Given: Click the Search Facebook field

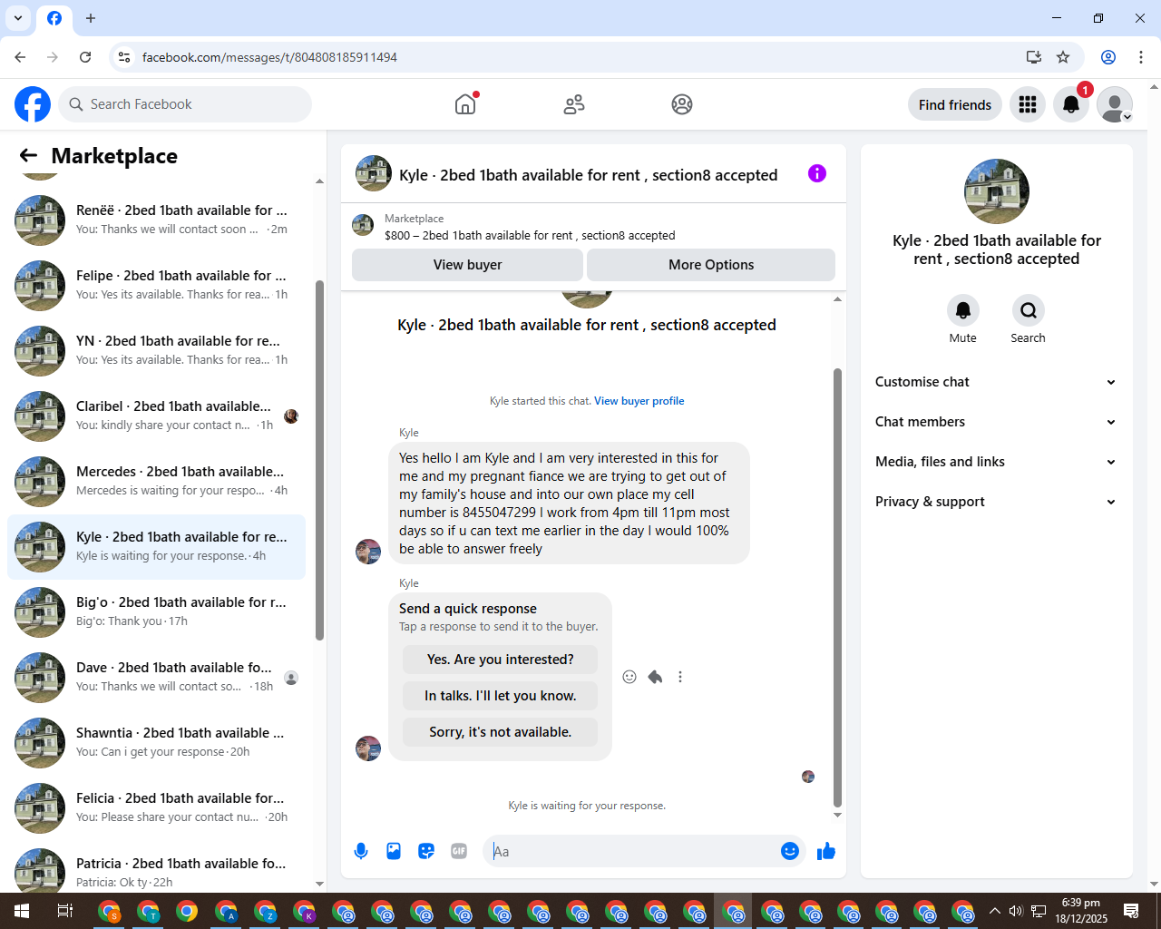Looking at the screenshot, I should coord(185,104).
